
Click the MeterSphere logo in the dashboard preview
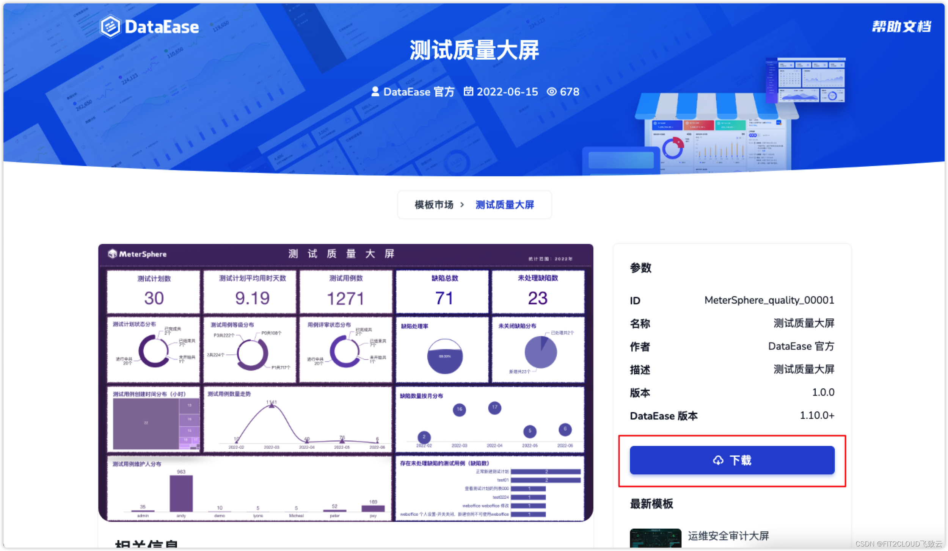pos(138,254)
